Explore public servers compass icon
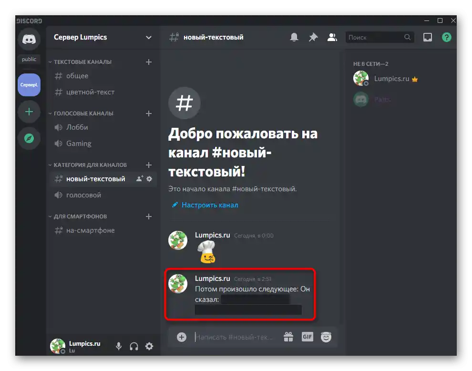Screen dimensions: 472x371 tap(29, 138)
